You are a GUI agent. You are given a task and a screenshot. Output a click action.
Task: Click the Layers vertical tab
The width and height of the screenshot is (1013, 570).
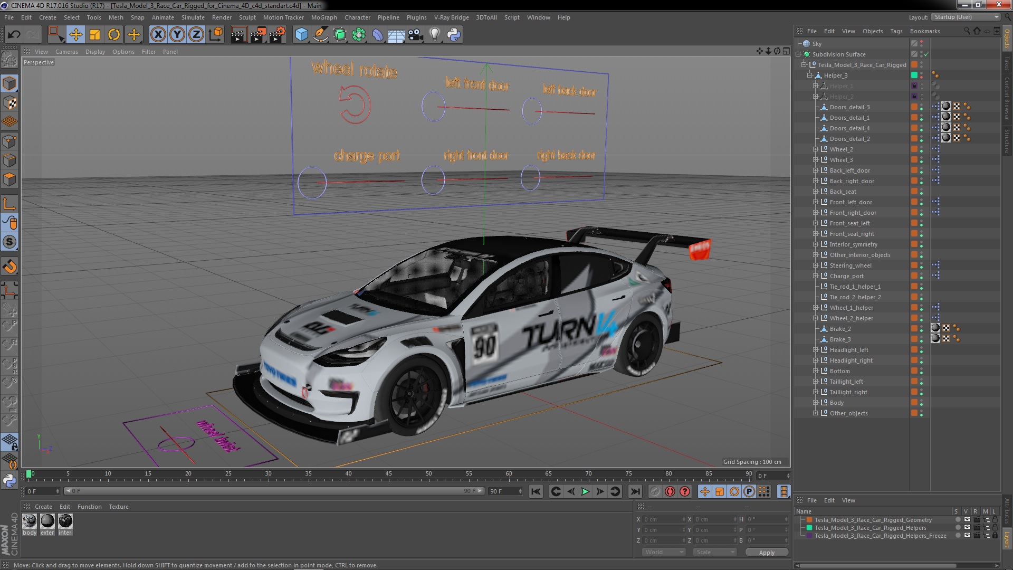click(x=1007, y=540)
